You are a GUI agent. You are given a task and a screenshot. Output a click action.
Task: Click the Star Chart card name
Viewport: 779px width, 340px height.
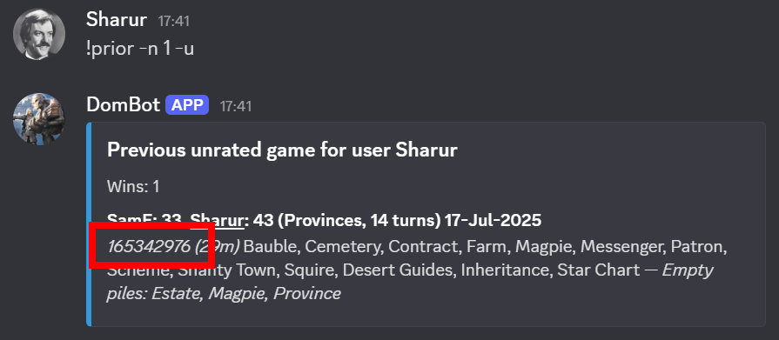[598, 270]
